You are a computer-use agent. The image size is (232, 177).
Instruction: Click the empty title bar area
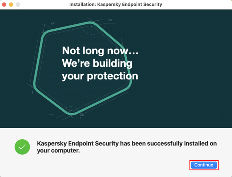click(x=197, y=5)
